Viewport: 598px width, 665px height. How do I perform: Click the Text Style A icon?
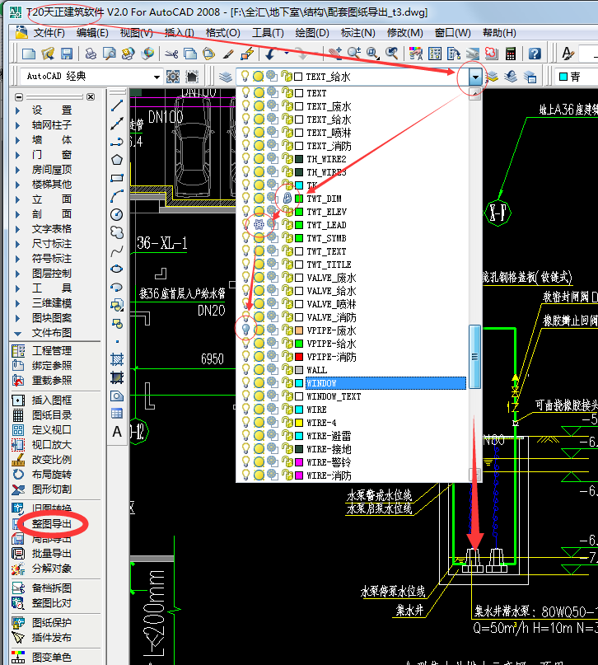[x=568, y=54]
